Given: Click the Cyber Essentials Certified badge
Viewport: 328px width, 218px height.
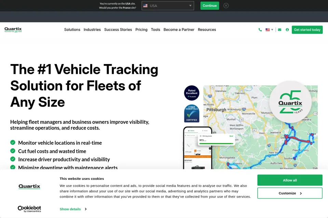Looking at the screenshot, I should point(192,113).
